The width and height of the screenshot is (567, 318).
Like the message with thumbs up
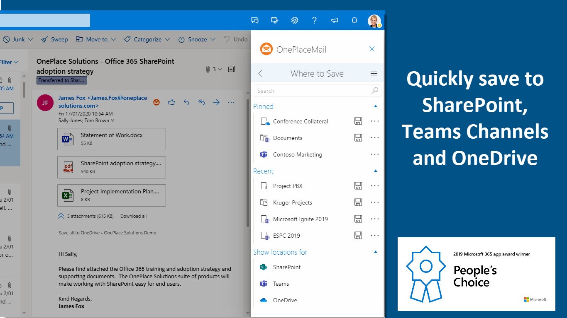171,102
